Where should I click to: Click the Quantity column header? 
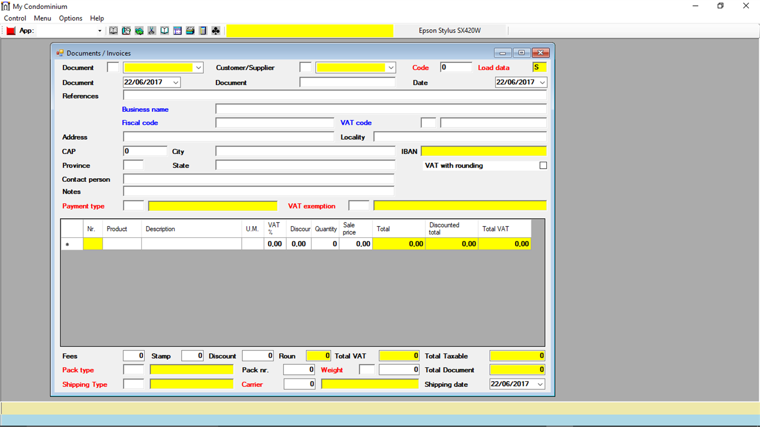tap(326, 229)
